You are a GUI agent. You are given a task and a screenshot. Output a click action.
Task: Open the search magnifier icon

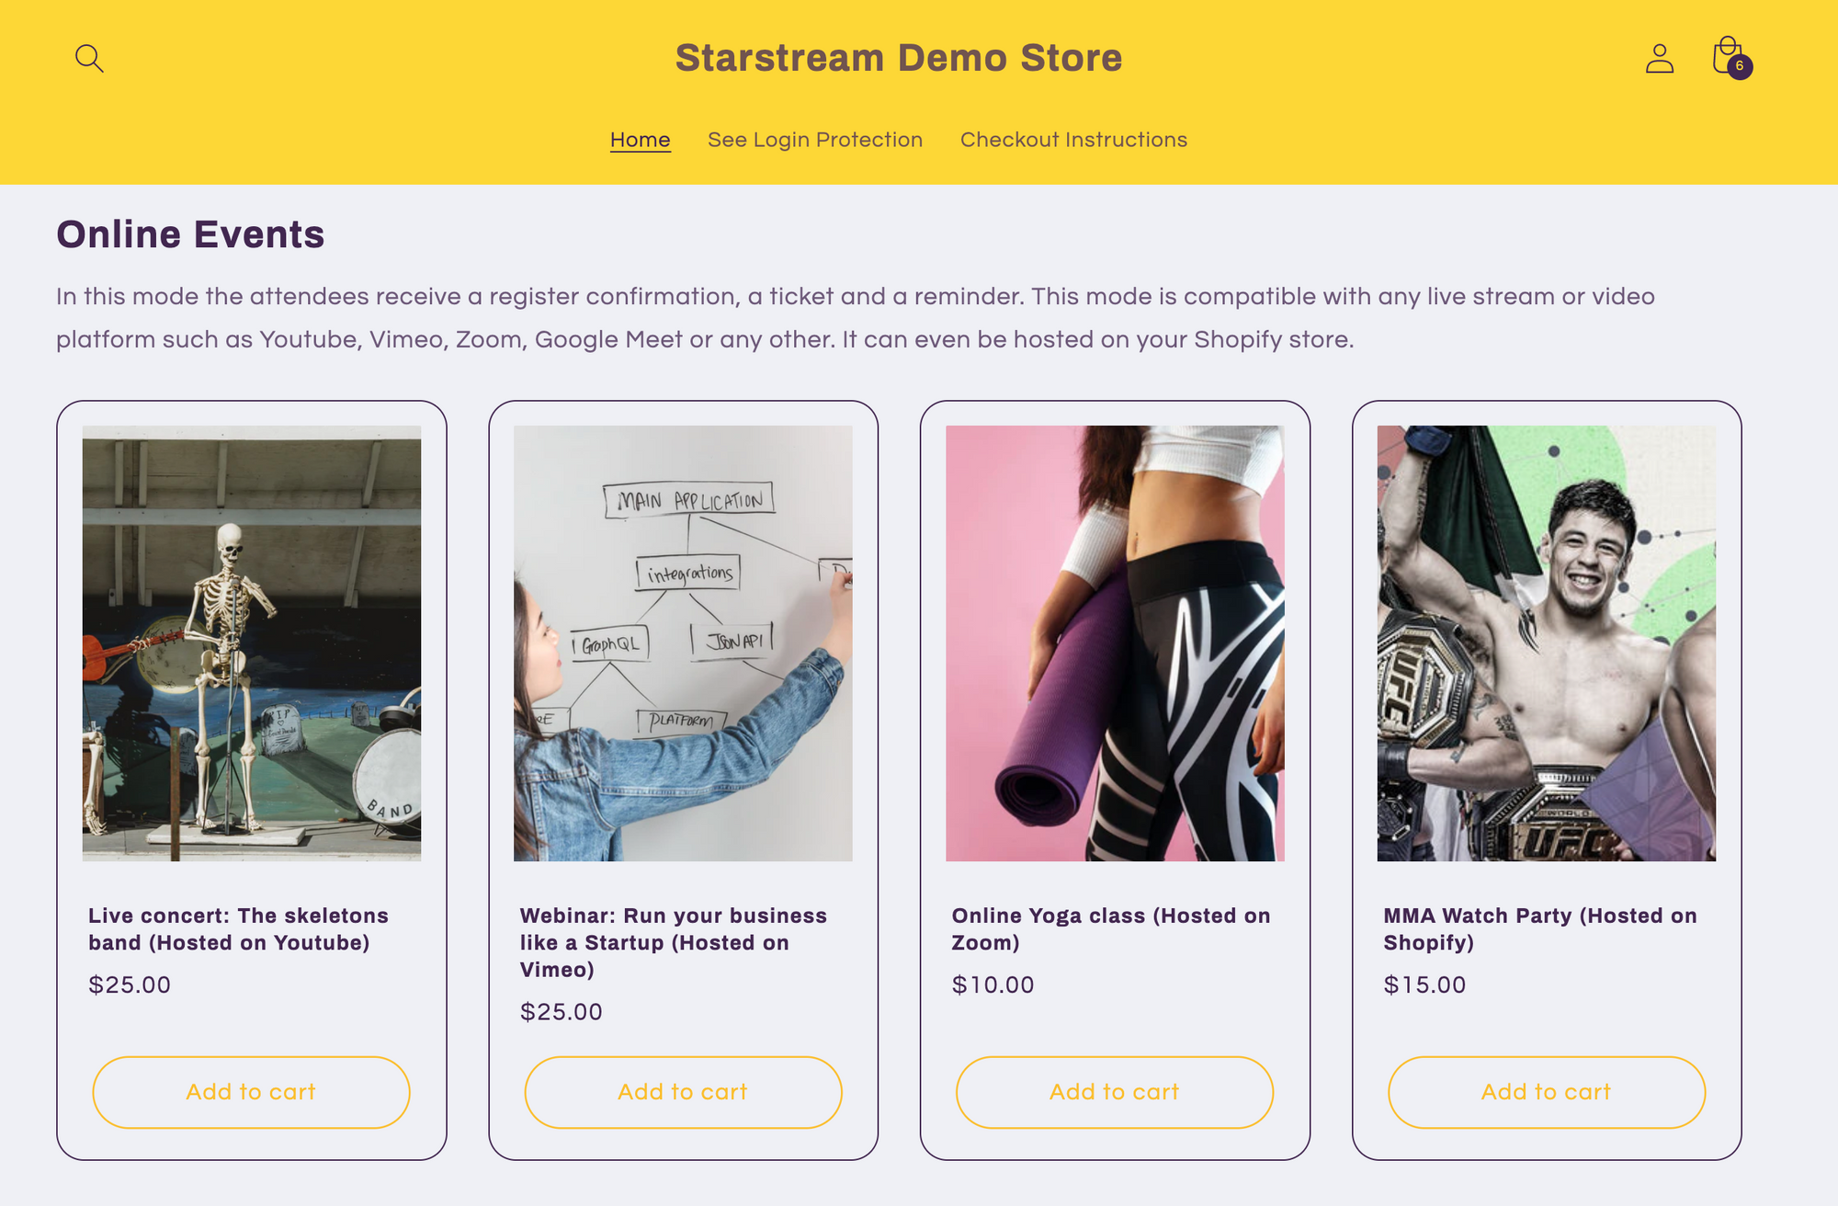click(x=89, y=59)
